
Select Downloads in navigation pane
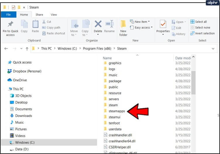(x=21, y=116)
